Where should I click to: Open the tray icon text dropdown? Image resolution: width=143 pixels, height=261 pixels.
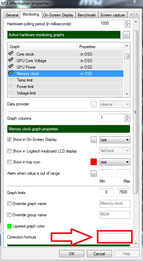coord(115,162)
